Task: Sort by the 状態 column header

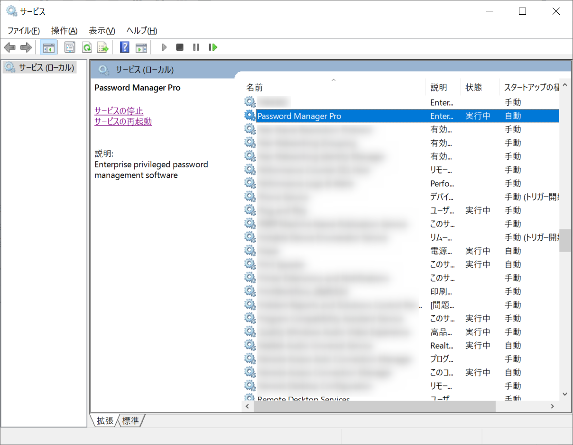Action: (x=480, y=87)
